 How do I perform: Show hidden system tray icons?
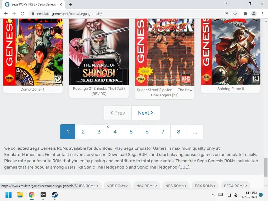(213, 195)
